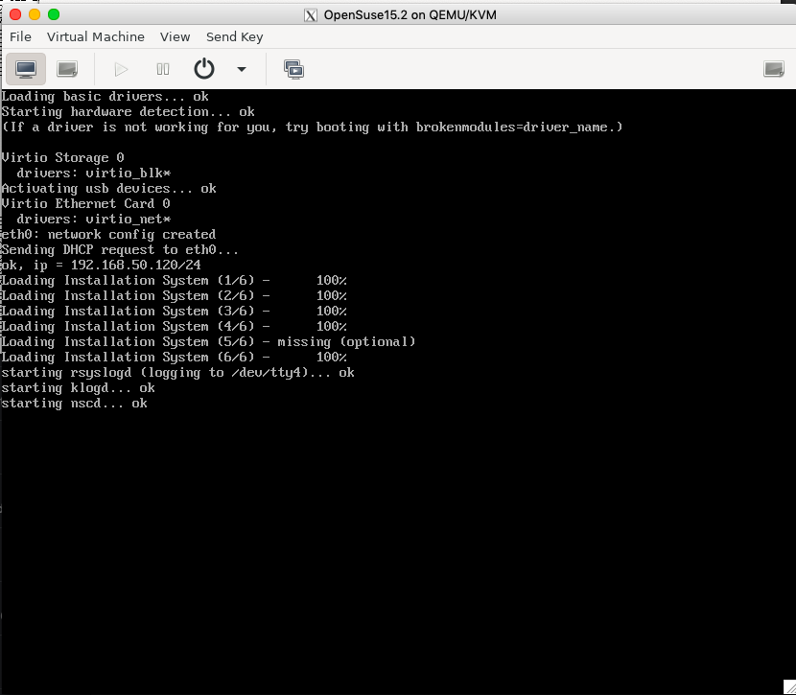The width and height of the screenshot is (796, 695).
Task: Click 'Loading Installation System (1/6)' line
Action: tap(175, 281)
